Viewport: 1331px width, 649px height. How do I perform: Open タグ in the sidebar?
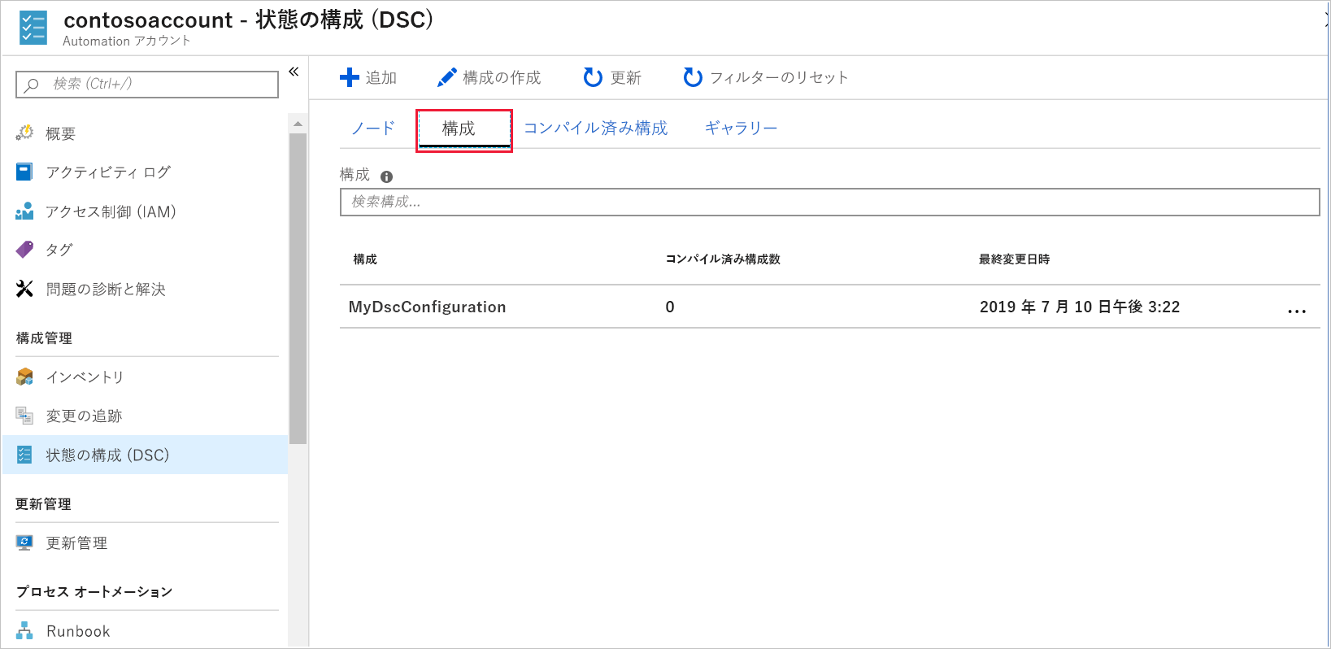[146, 250]
